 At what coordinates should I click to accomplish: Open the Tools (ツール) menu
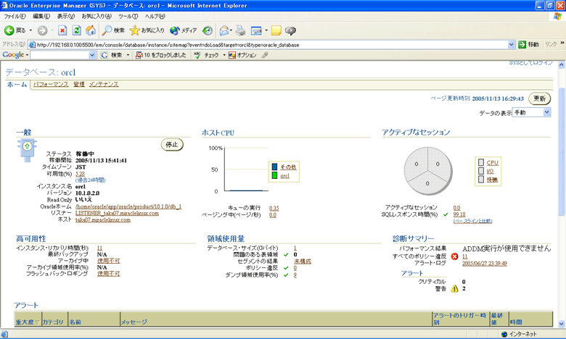(128, 16)
